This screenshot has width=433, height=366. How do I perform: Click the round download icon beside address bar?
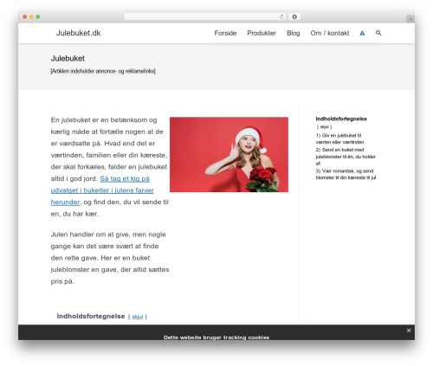pos(294,17)
